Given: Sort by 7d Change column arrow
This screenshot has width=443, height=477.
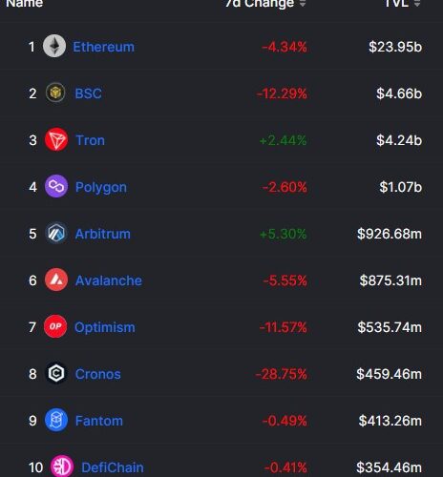Looking at the screenshot, I should point(303,4).
